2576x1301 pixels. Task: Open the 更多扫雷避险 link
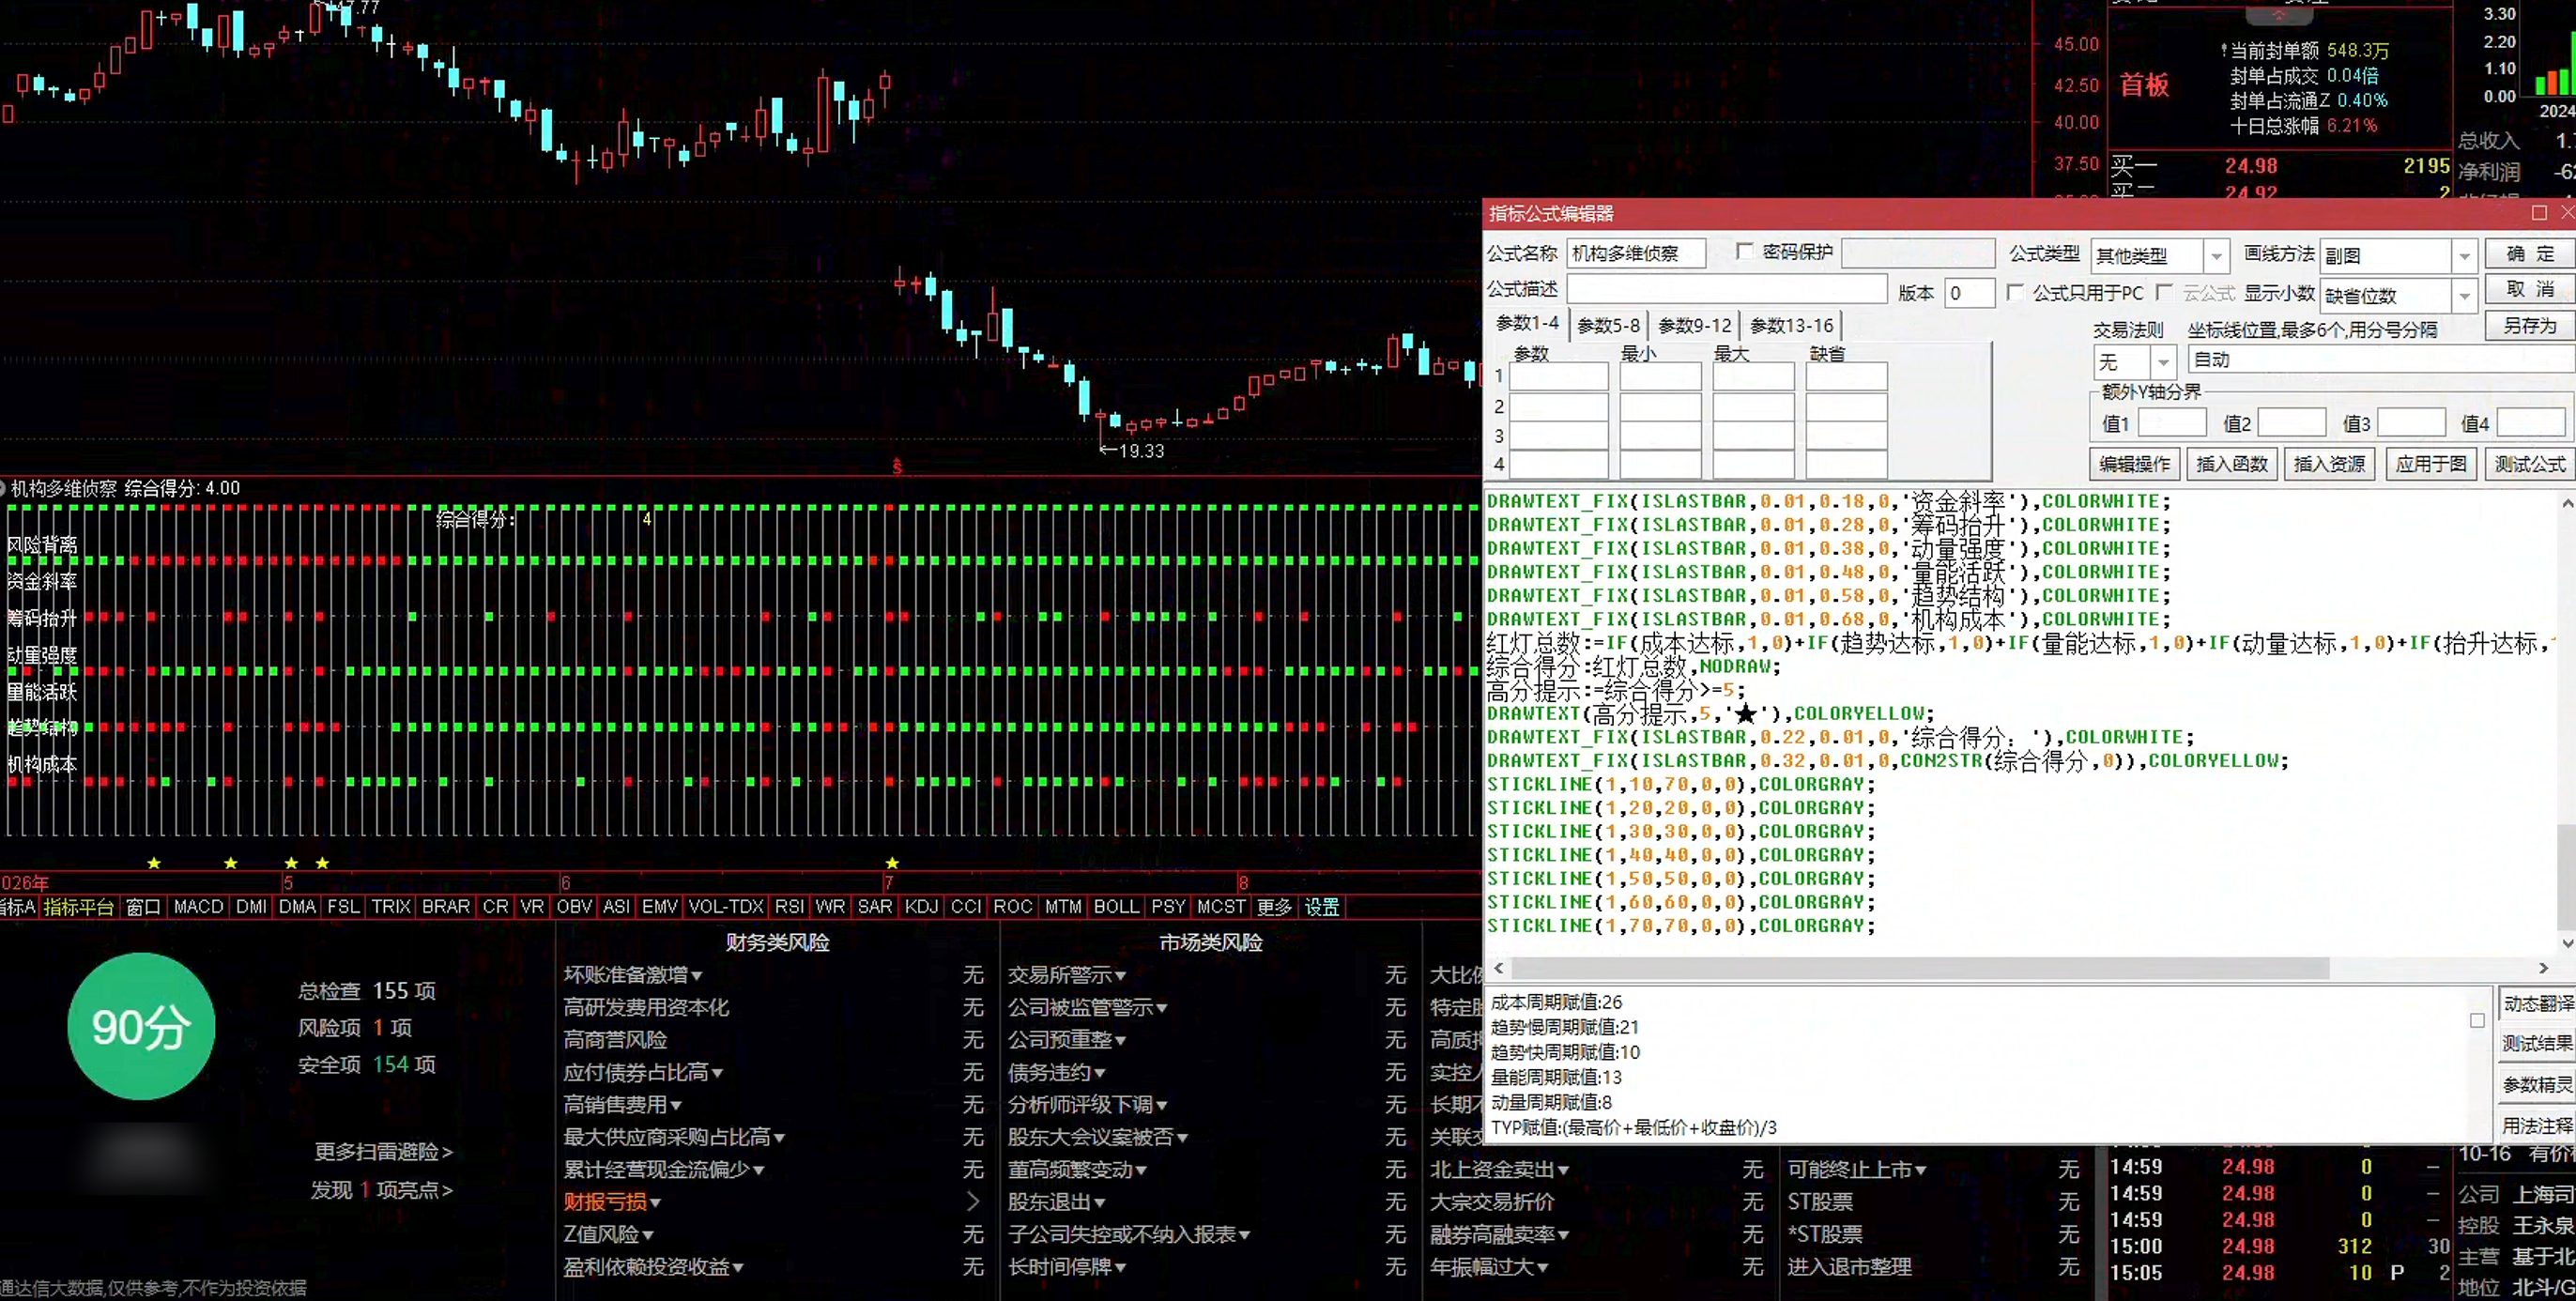[383, 1152]
